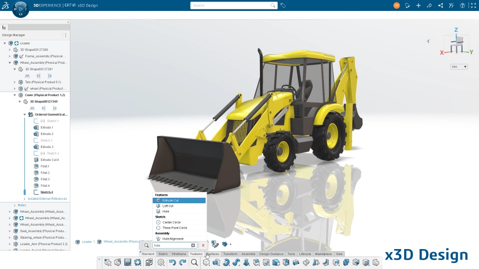The width and height of the screenshot is (479, 269).
Task: Choose Hole from Features results
Action: click(179, 211)
